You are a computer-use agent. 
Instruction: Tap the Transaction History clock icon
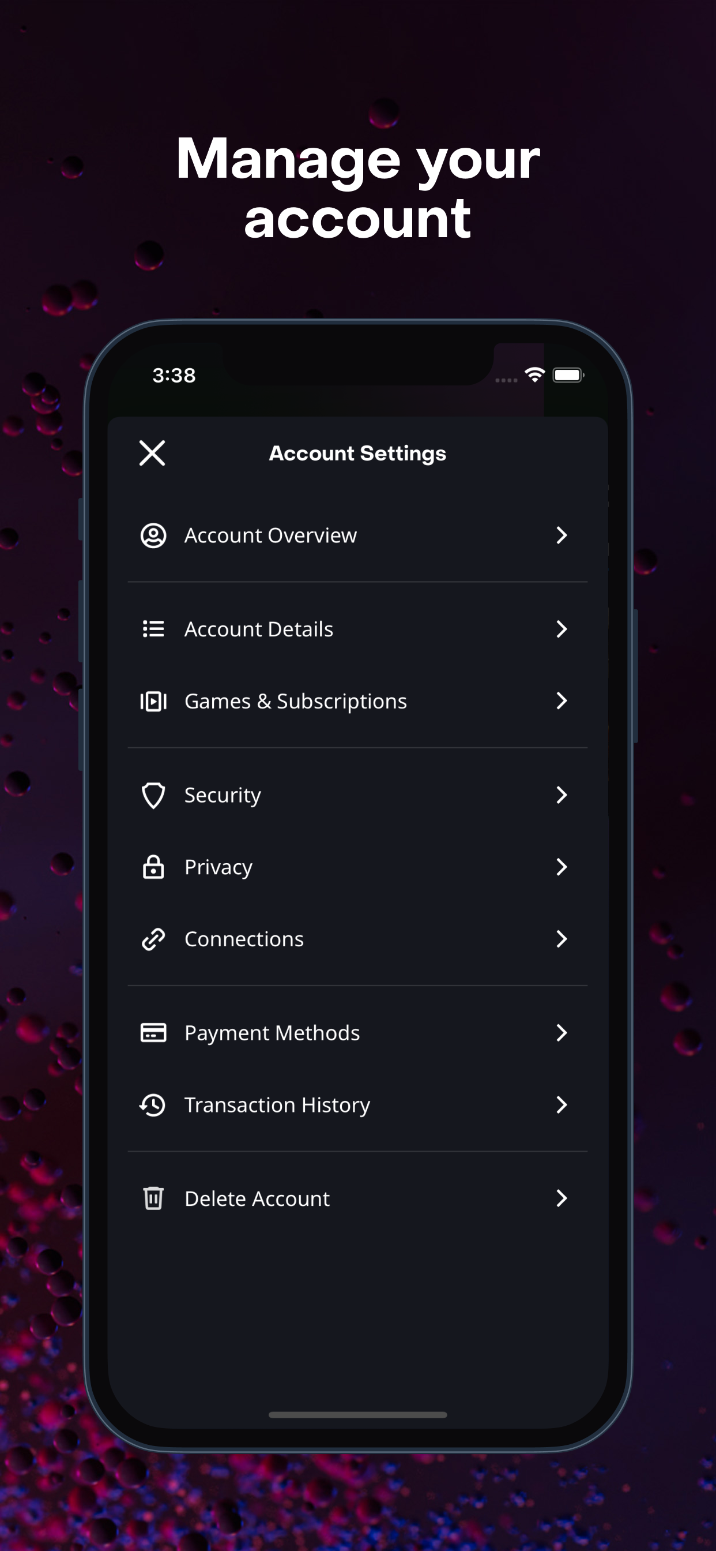click(153, 1105)
